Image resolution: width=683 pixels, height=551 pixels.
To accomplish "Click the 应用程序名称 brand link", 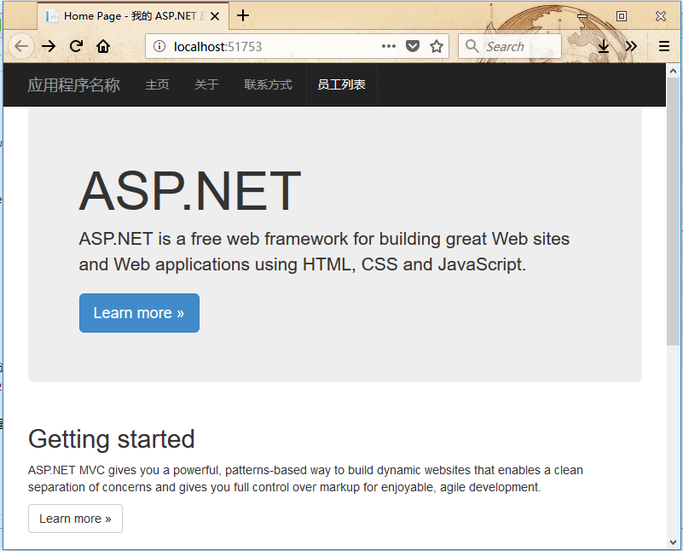I will (x=73, y=84).
